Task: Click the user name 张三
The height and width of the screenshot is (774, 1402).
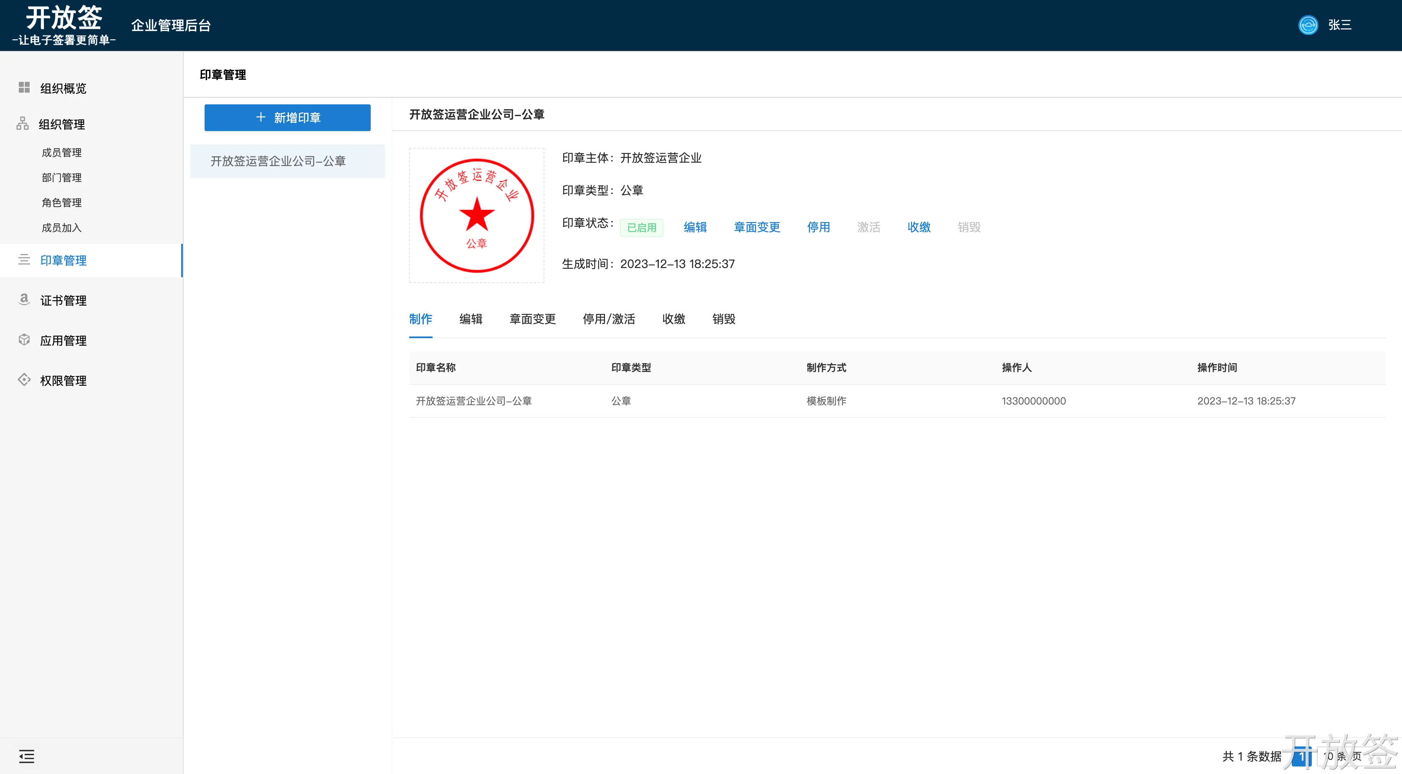Action: [x=1339, y=25]
